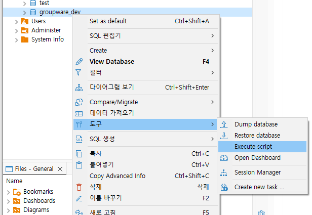Click the Dump database icon
Screen dimensions: 312x215
[224, 124]
